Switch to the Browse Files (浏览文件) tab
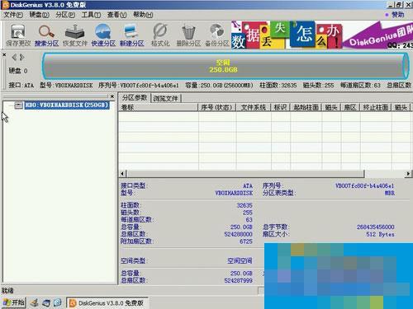This screenshot has height=309, width=413. (165, 98)
